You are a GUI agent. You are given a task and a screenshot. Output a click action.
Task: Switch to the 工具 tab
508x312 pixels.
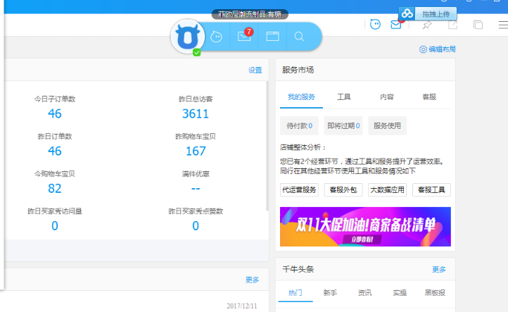click(344, 96)
